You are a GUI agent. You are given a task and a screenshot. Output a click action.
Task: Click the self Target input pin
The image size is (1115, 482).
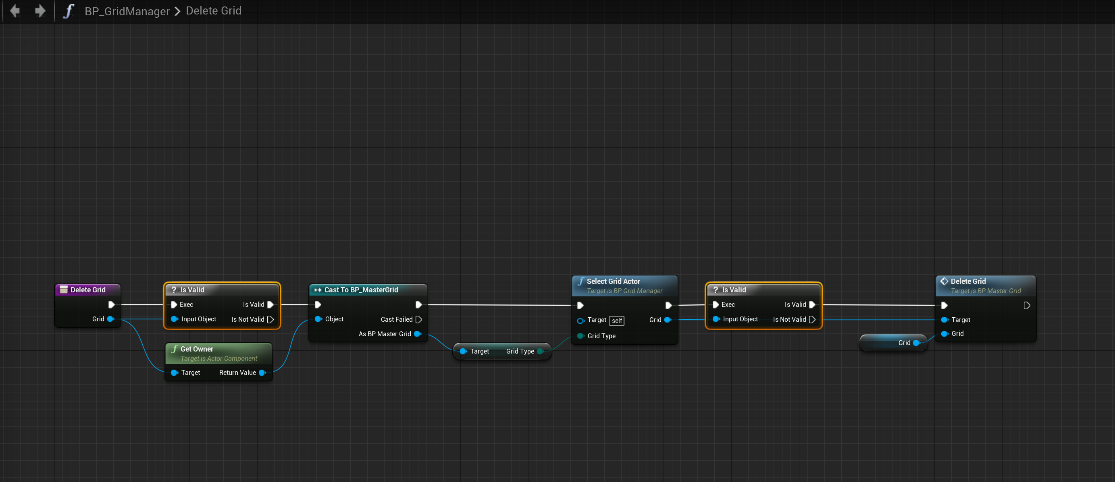coord(580,320)
